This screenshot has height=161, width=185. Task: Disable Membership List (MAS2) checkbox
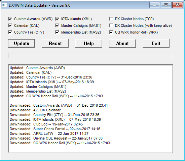point(57,32)
